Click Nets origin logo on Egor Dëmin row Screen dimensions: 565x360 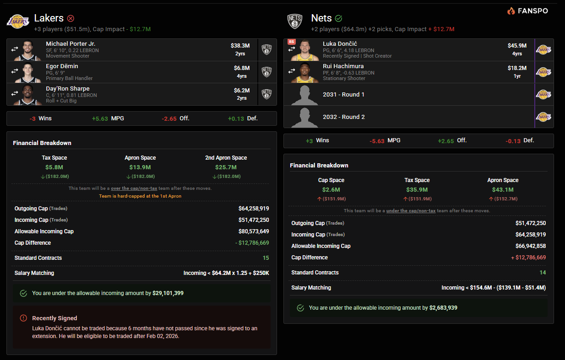coord(266,72)
